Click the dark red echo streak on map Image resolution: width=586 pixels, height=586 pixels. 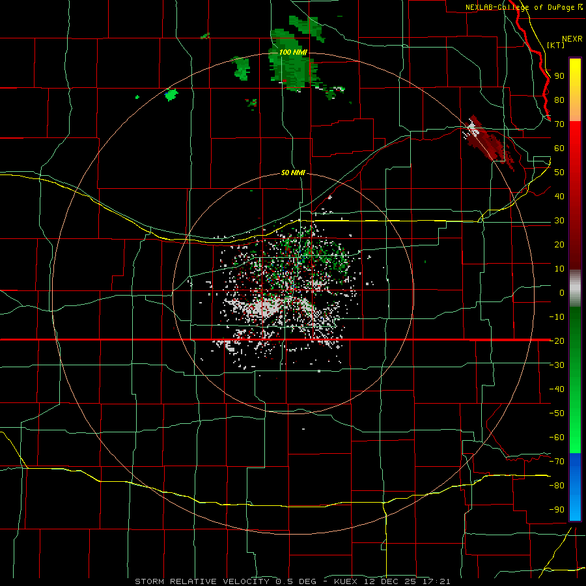490,142
